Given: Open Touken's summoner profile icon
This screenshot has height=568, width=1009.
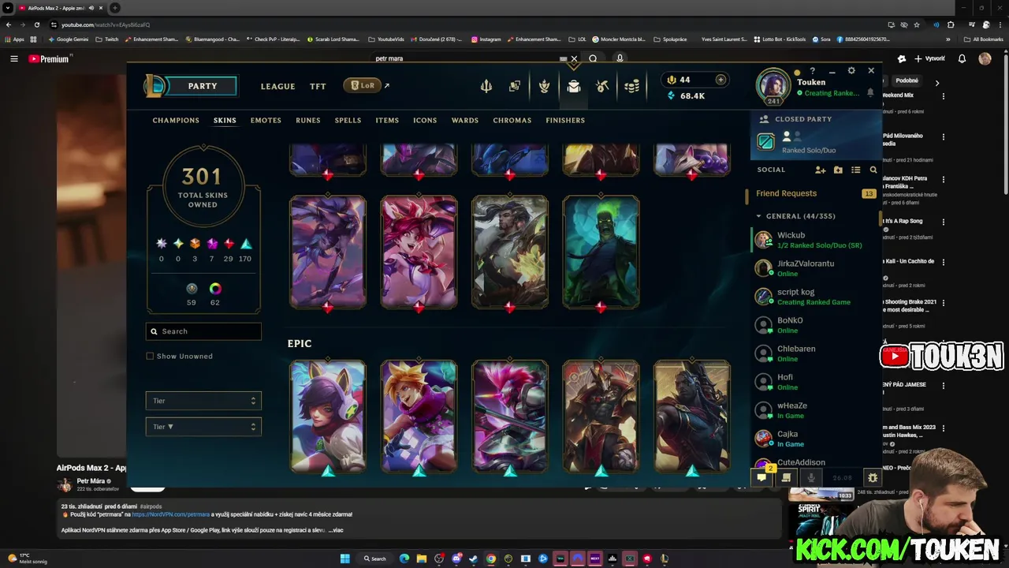Looking at the screenshot, I should tap(773, 85).
